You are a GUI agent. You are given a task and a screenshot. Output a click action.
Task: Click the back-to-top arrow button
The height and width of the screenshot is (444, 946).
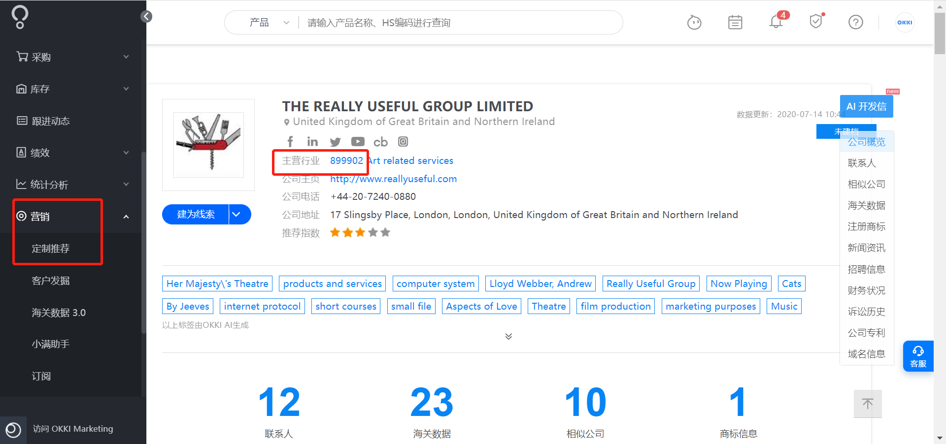868,404
